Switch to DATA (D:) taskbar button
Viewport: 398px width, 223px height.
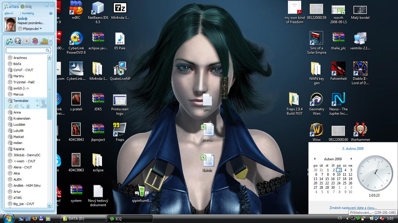[83, 219]
